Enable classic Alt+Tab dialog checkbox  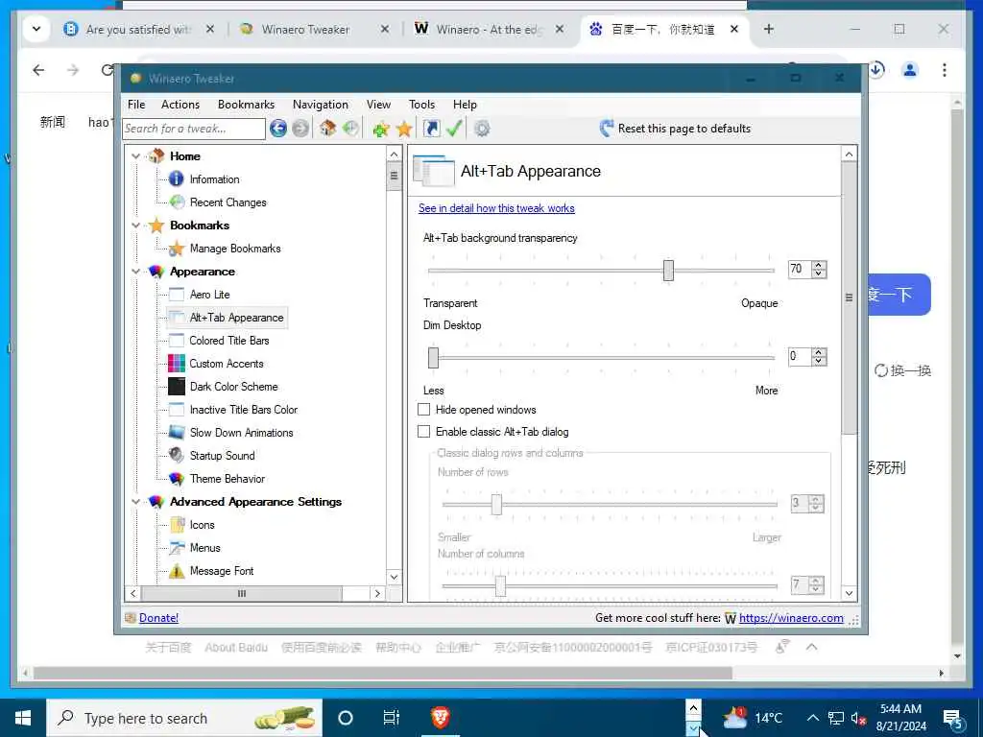point(424,431)
